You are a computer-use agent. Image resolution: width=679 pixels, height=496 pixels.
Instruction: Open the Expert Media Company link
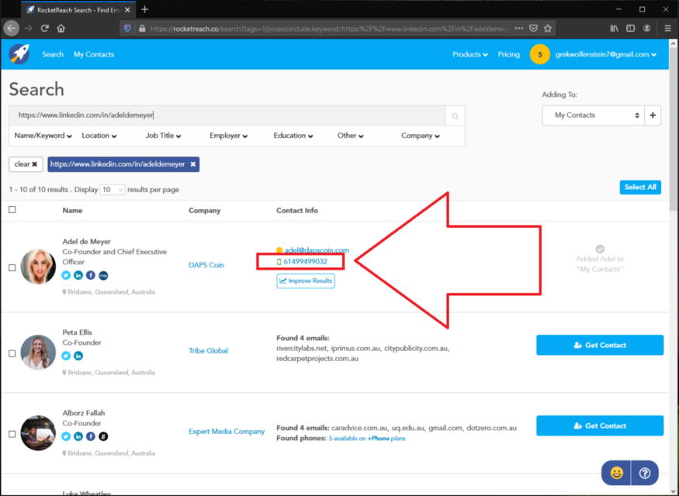pyautogui.click(x=227, y=432)
